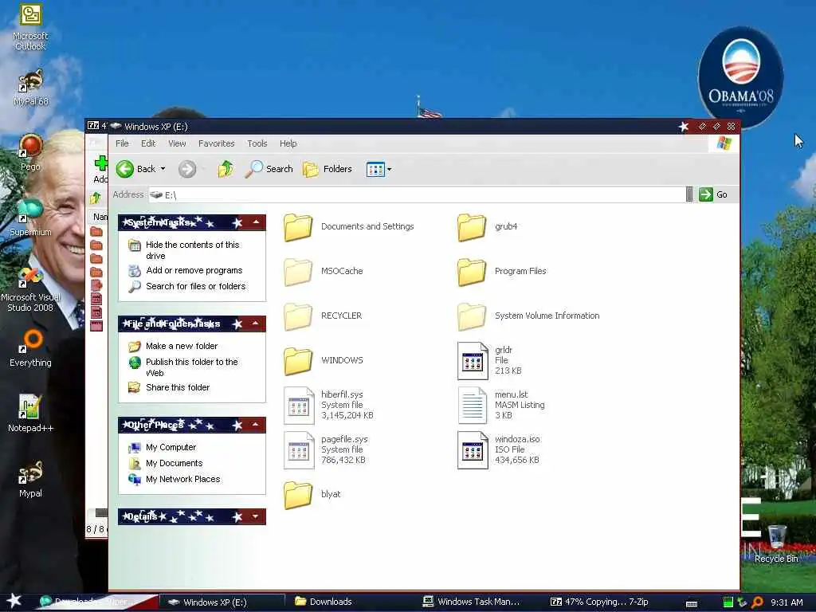Select the menu.lst MASM Listing file

(x=501, y=405)
